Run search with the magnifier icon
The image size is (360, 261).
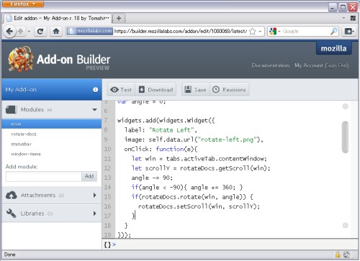pyautogui.click(x=334, y=31)
